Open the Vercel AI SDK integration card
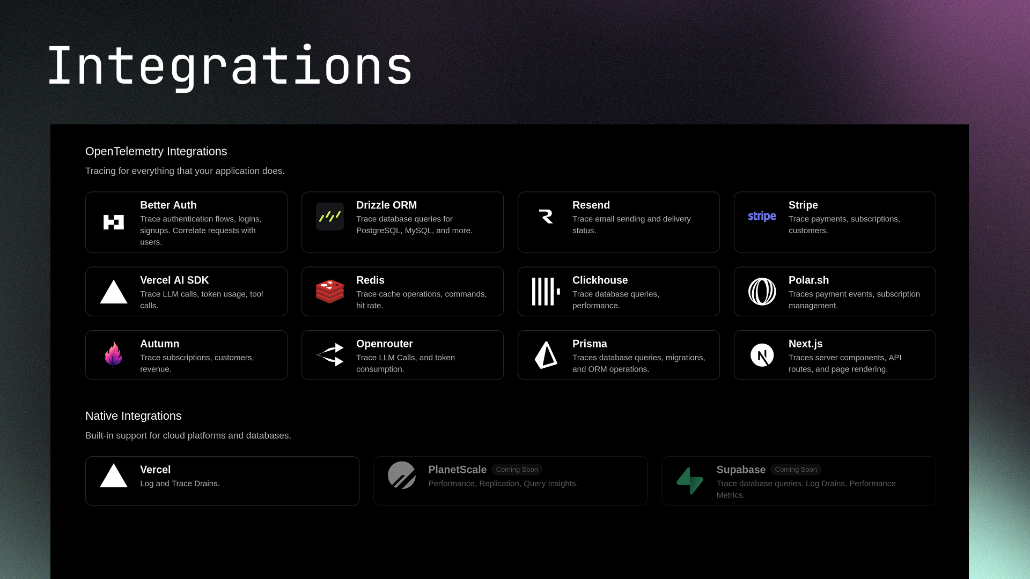Viewport: 1030px width, 579px height. [x=186, y=291]
